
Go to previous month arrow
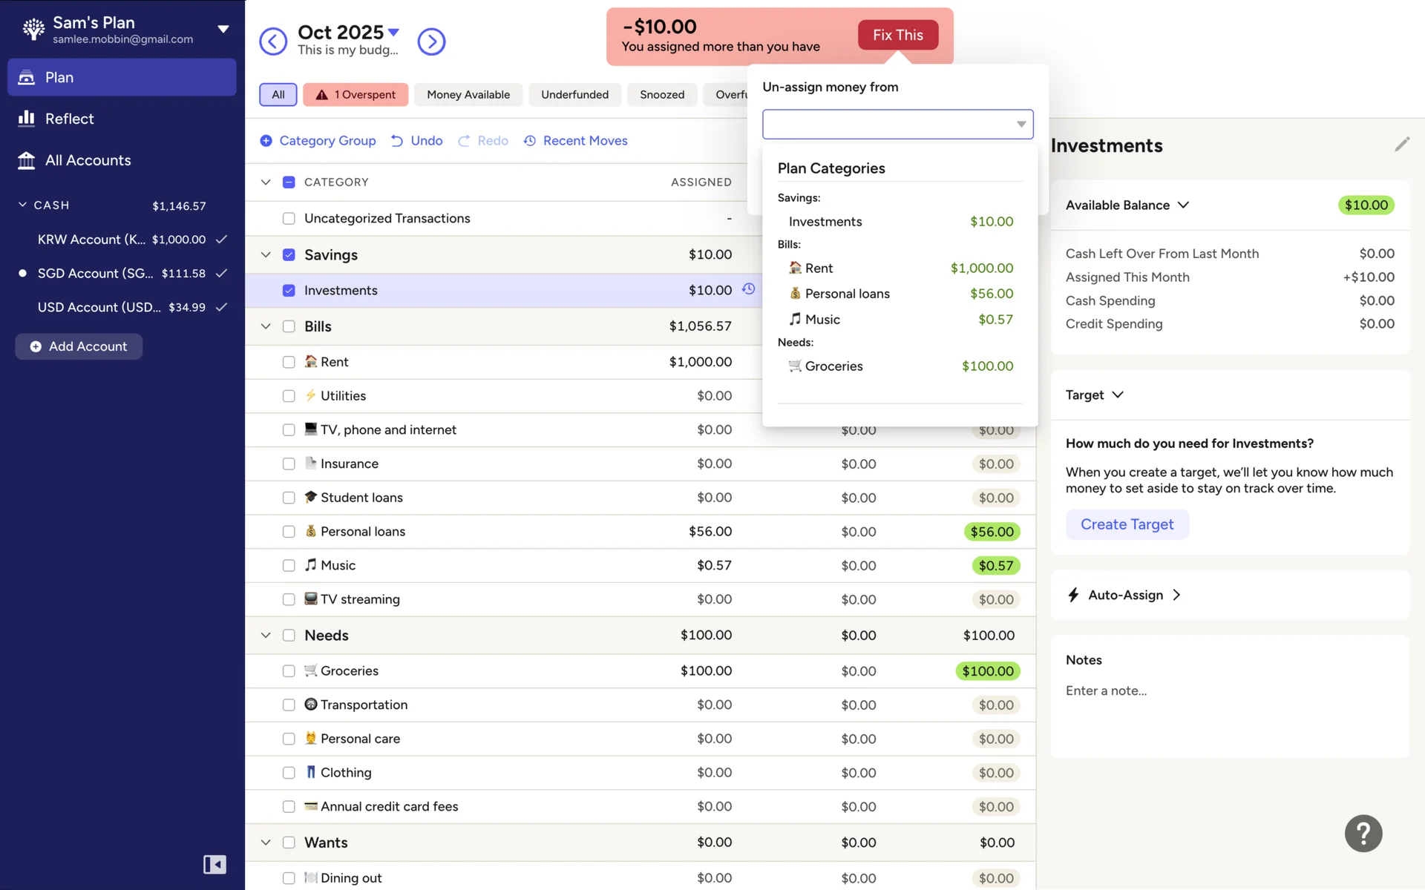[x=273, y=42]
